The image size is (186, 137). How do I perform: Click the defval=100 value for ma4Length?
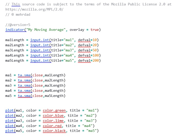(x=88, y=56)
